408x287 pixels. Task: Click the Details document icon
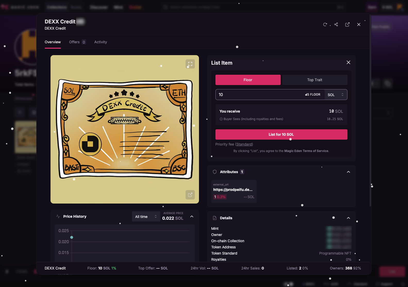point(215,218)
